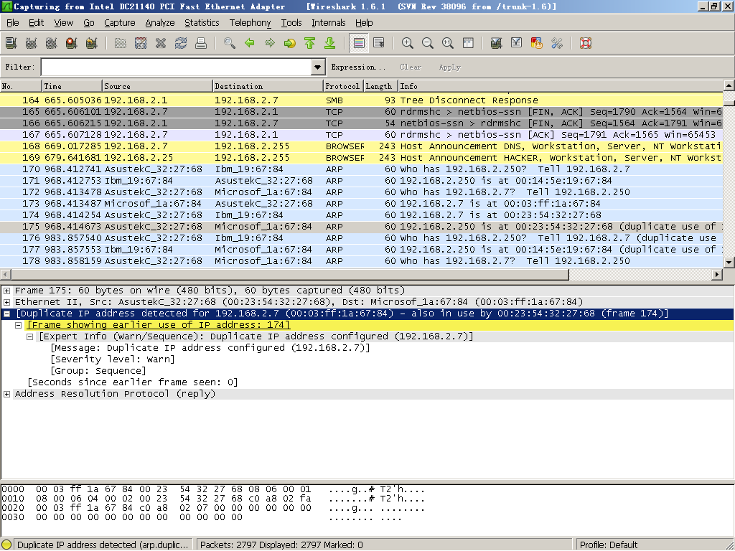Edit display filters toolbar icon
Image resolution: width=735 pixels, height=551 pixels.
pyautogui.click(x=517, y=43)
